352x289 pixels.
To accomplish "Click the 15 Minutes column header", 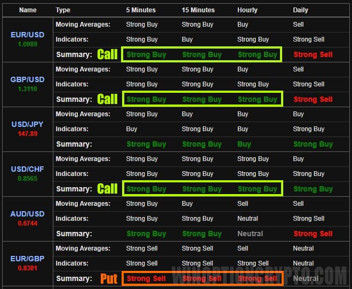I will point(198,10).
